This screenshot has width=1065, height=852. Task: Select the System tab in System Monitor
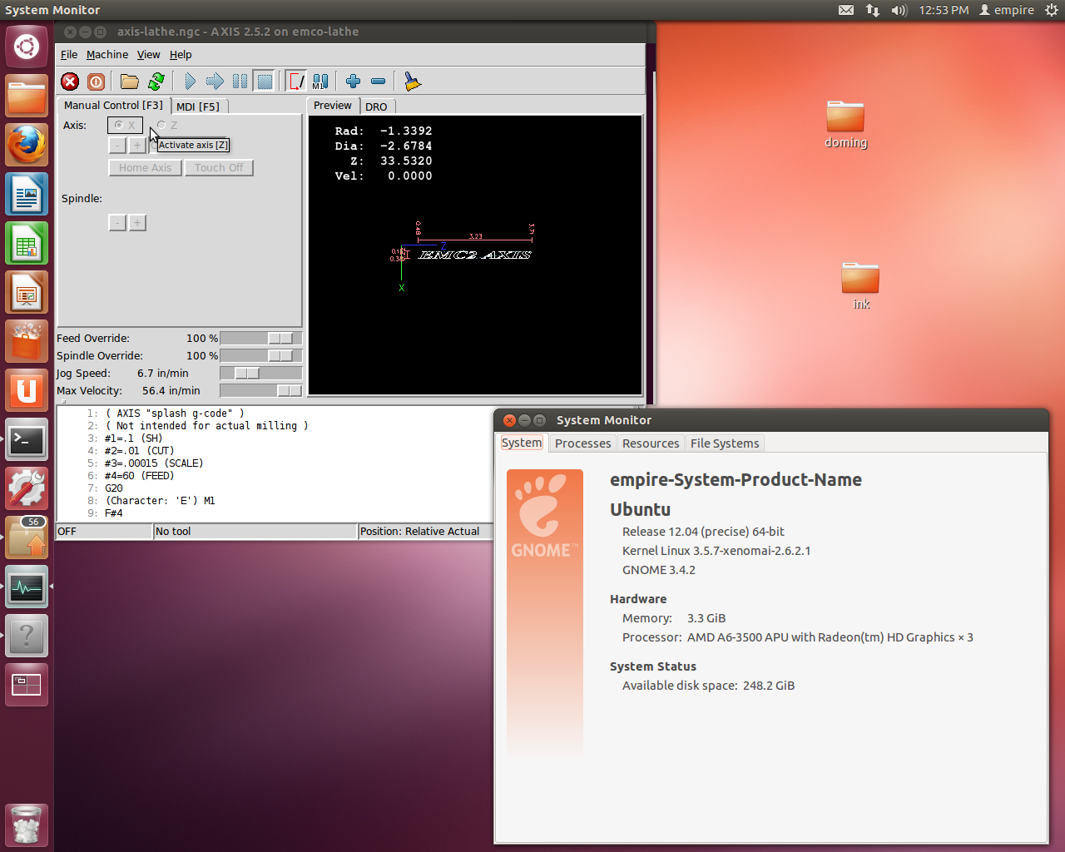[522, 443]
